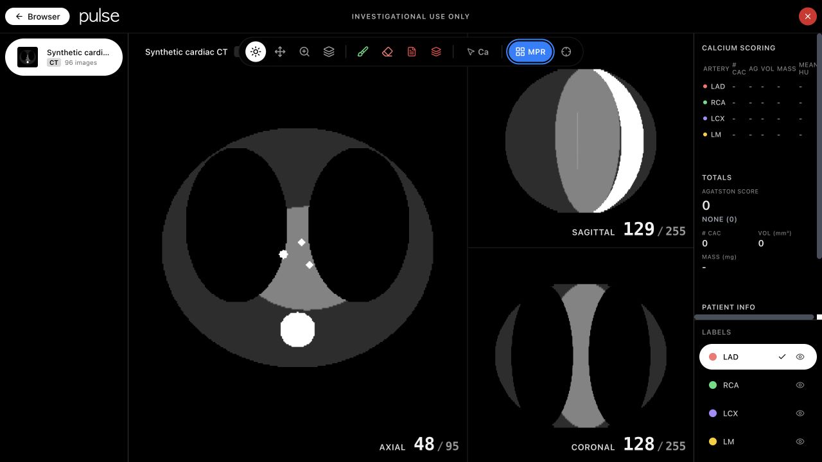Click the LCX row in calcium scoring table
The height and width of the screenshot is (462, 822).
coord(760,119)
